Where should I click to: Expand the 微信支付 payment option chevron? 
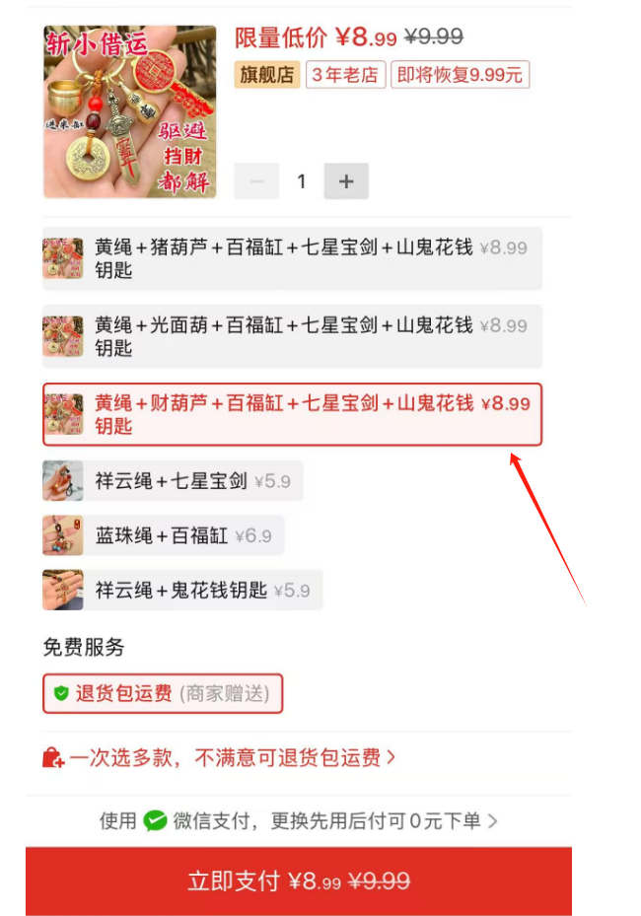click(x=492, y=820)
